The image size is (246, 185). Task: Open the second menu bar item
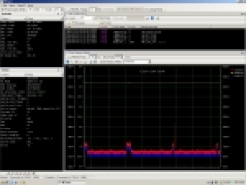[12, 6]
